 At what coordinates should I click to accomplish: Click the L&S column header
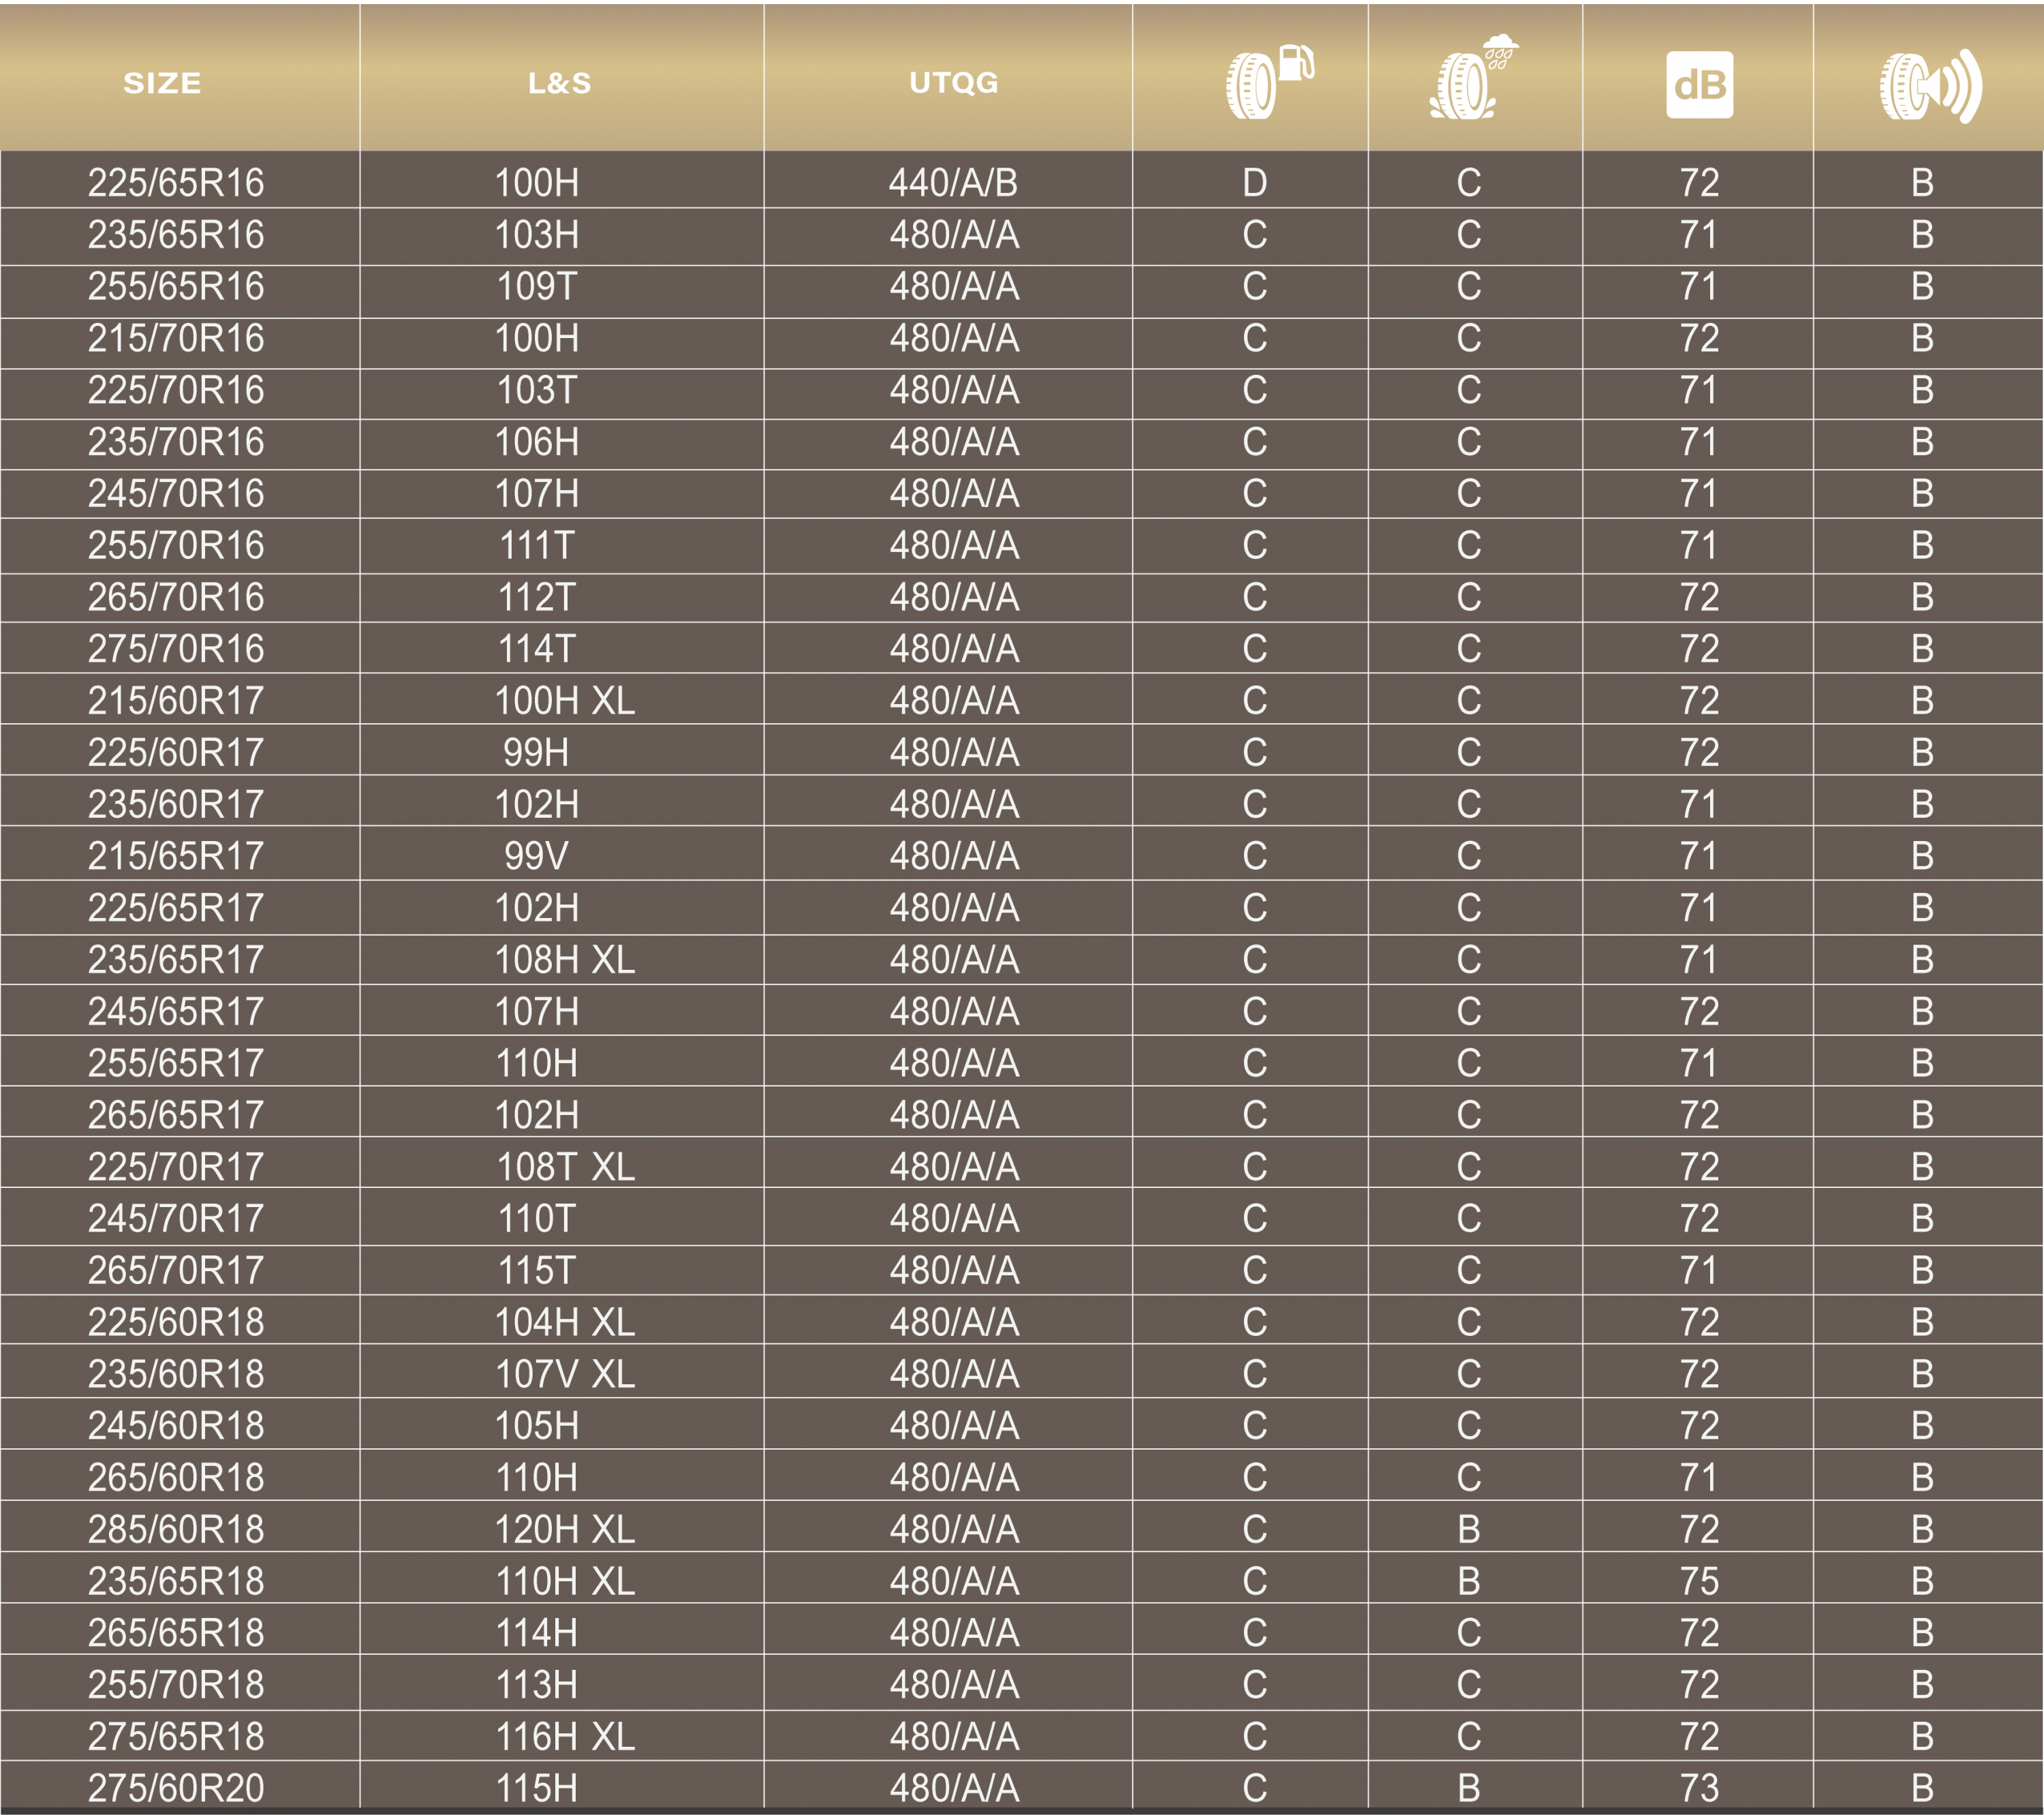560,83
